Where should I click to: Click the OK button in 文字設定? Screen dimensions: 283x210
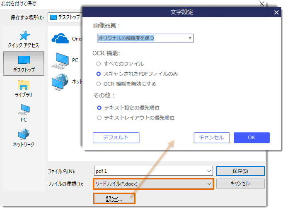click(x=252, y=138)
